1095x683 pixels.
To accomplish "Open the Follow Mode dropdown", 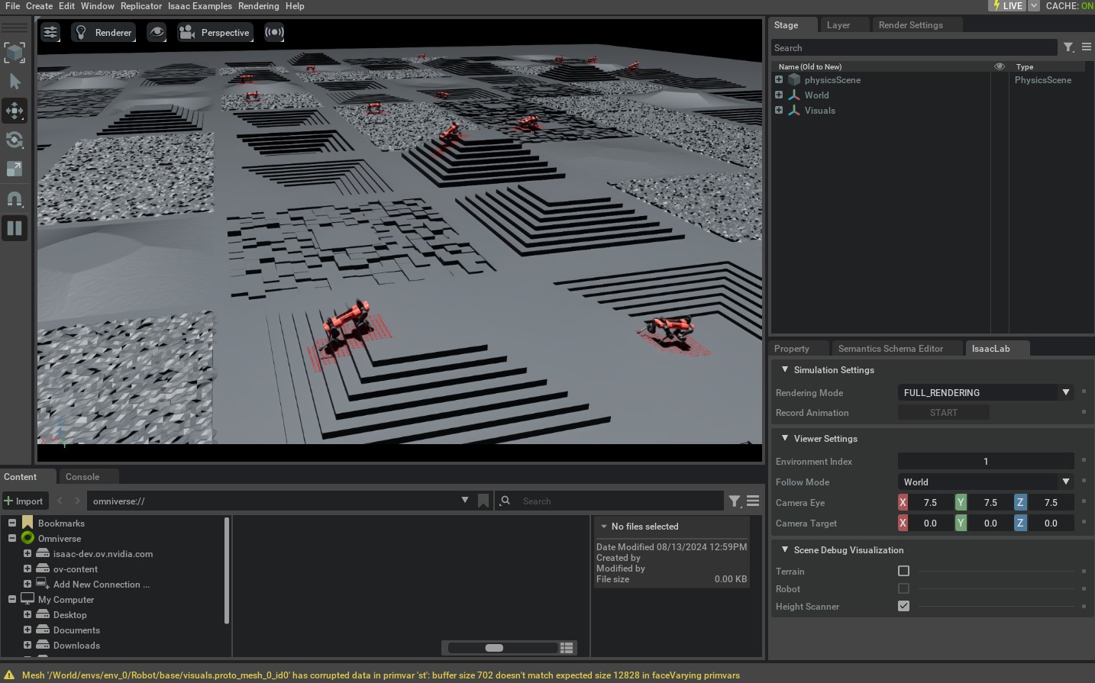I will (986, 482).
